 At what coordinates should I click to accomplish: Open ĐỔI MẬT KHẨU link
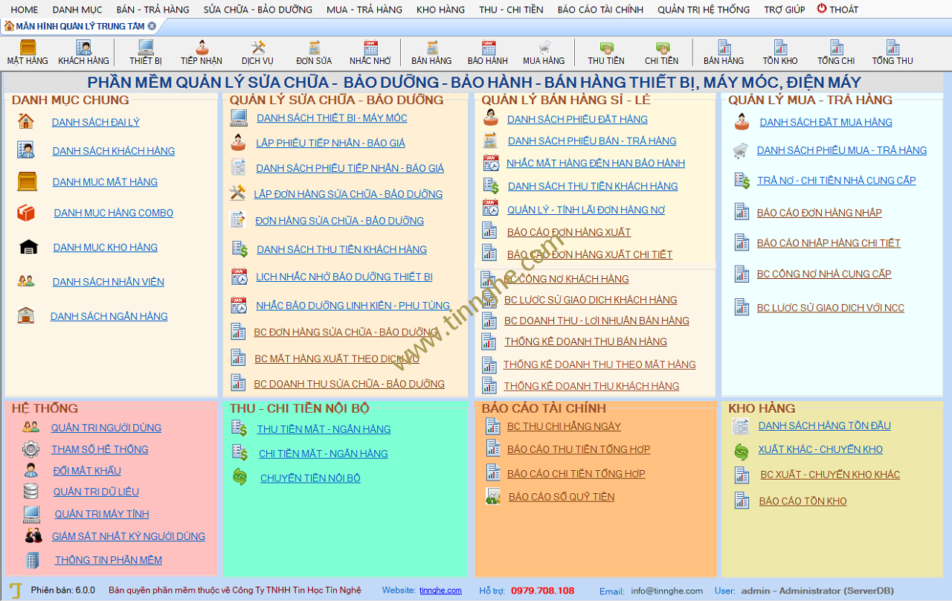click(x=87, y=471)
